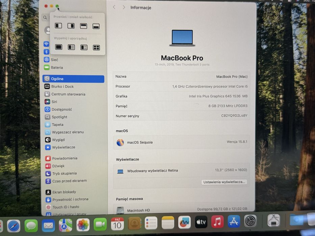Click the Nazwa field value MacBook Pro (Mac)

coord(232,77)
